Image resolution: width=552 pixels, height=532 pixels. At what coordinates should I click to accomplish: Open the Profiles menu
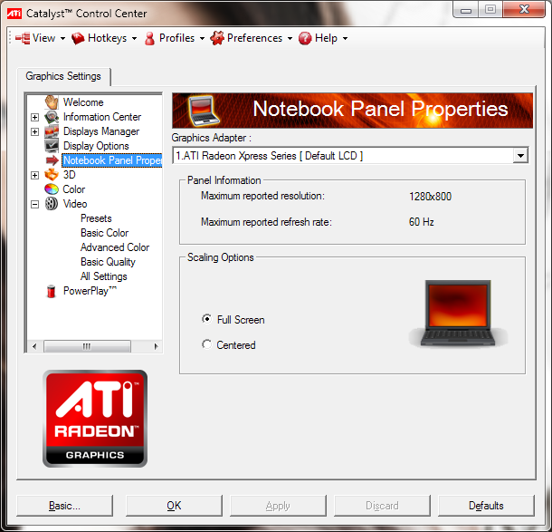(x=175, y=38)
